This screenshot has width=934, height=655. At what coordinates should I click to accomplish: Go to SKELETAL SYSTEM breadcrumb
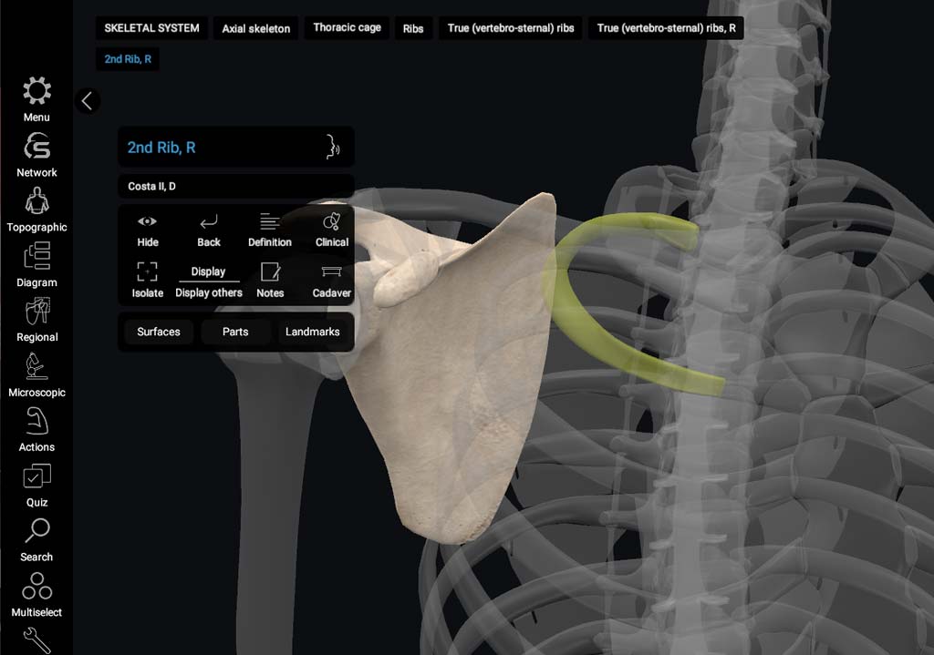152,28
